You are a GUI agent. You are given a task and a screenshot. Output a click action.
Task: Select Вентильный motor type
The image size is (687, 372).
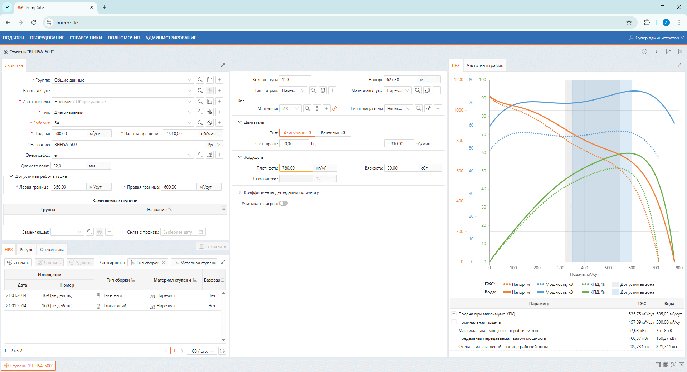coord(333,133)
